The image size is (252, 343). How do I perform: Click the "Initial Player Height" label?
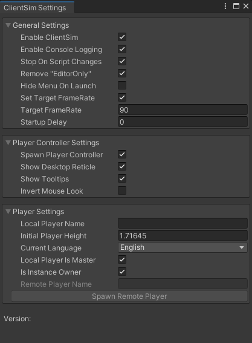tap(54, 236)
